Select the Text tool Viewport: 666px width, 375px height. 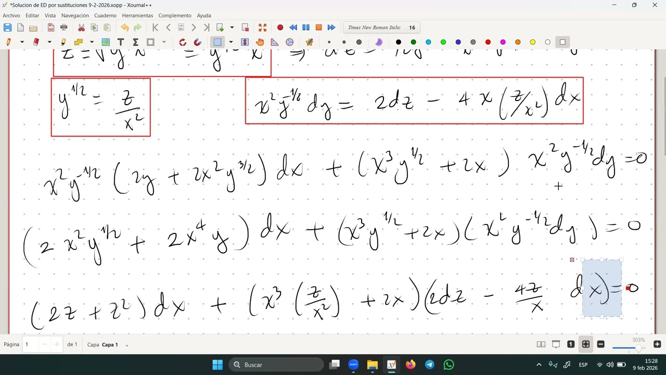pyautogui.click(x=121, y=42)
